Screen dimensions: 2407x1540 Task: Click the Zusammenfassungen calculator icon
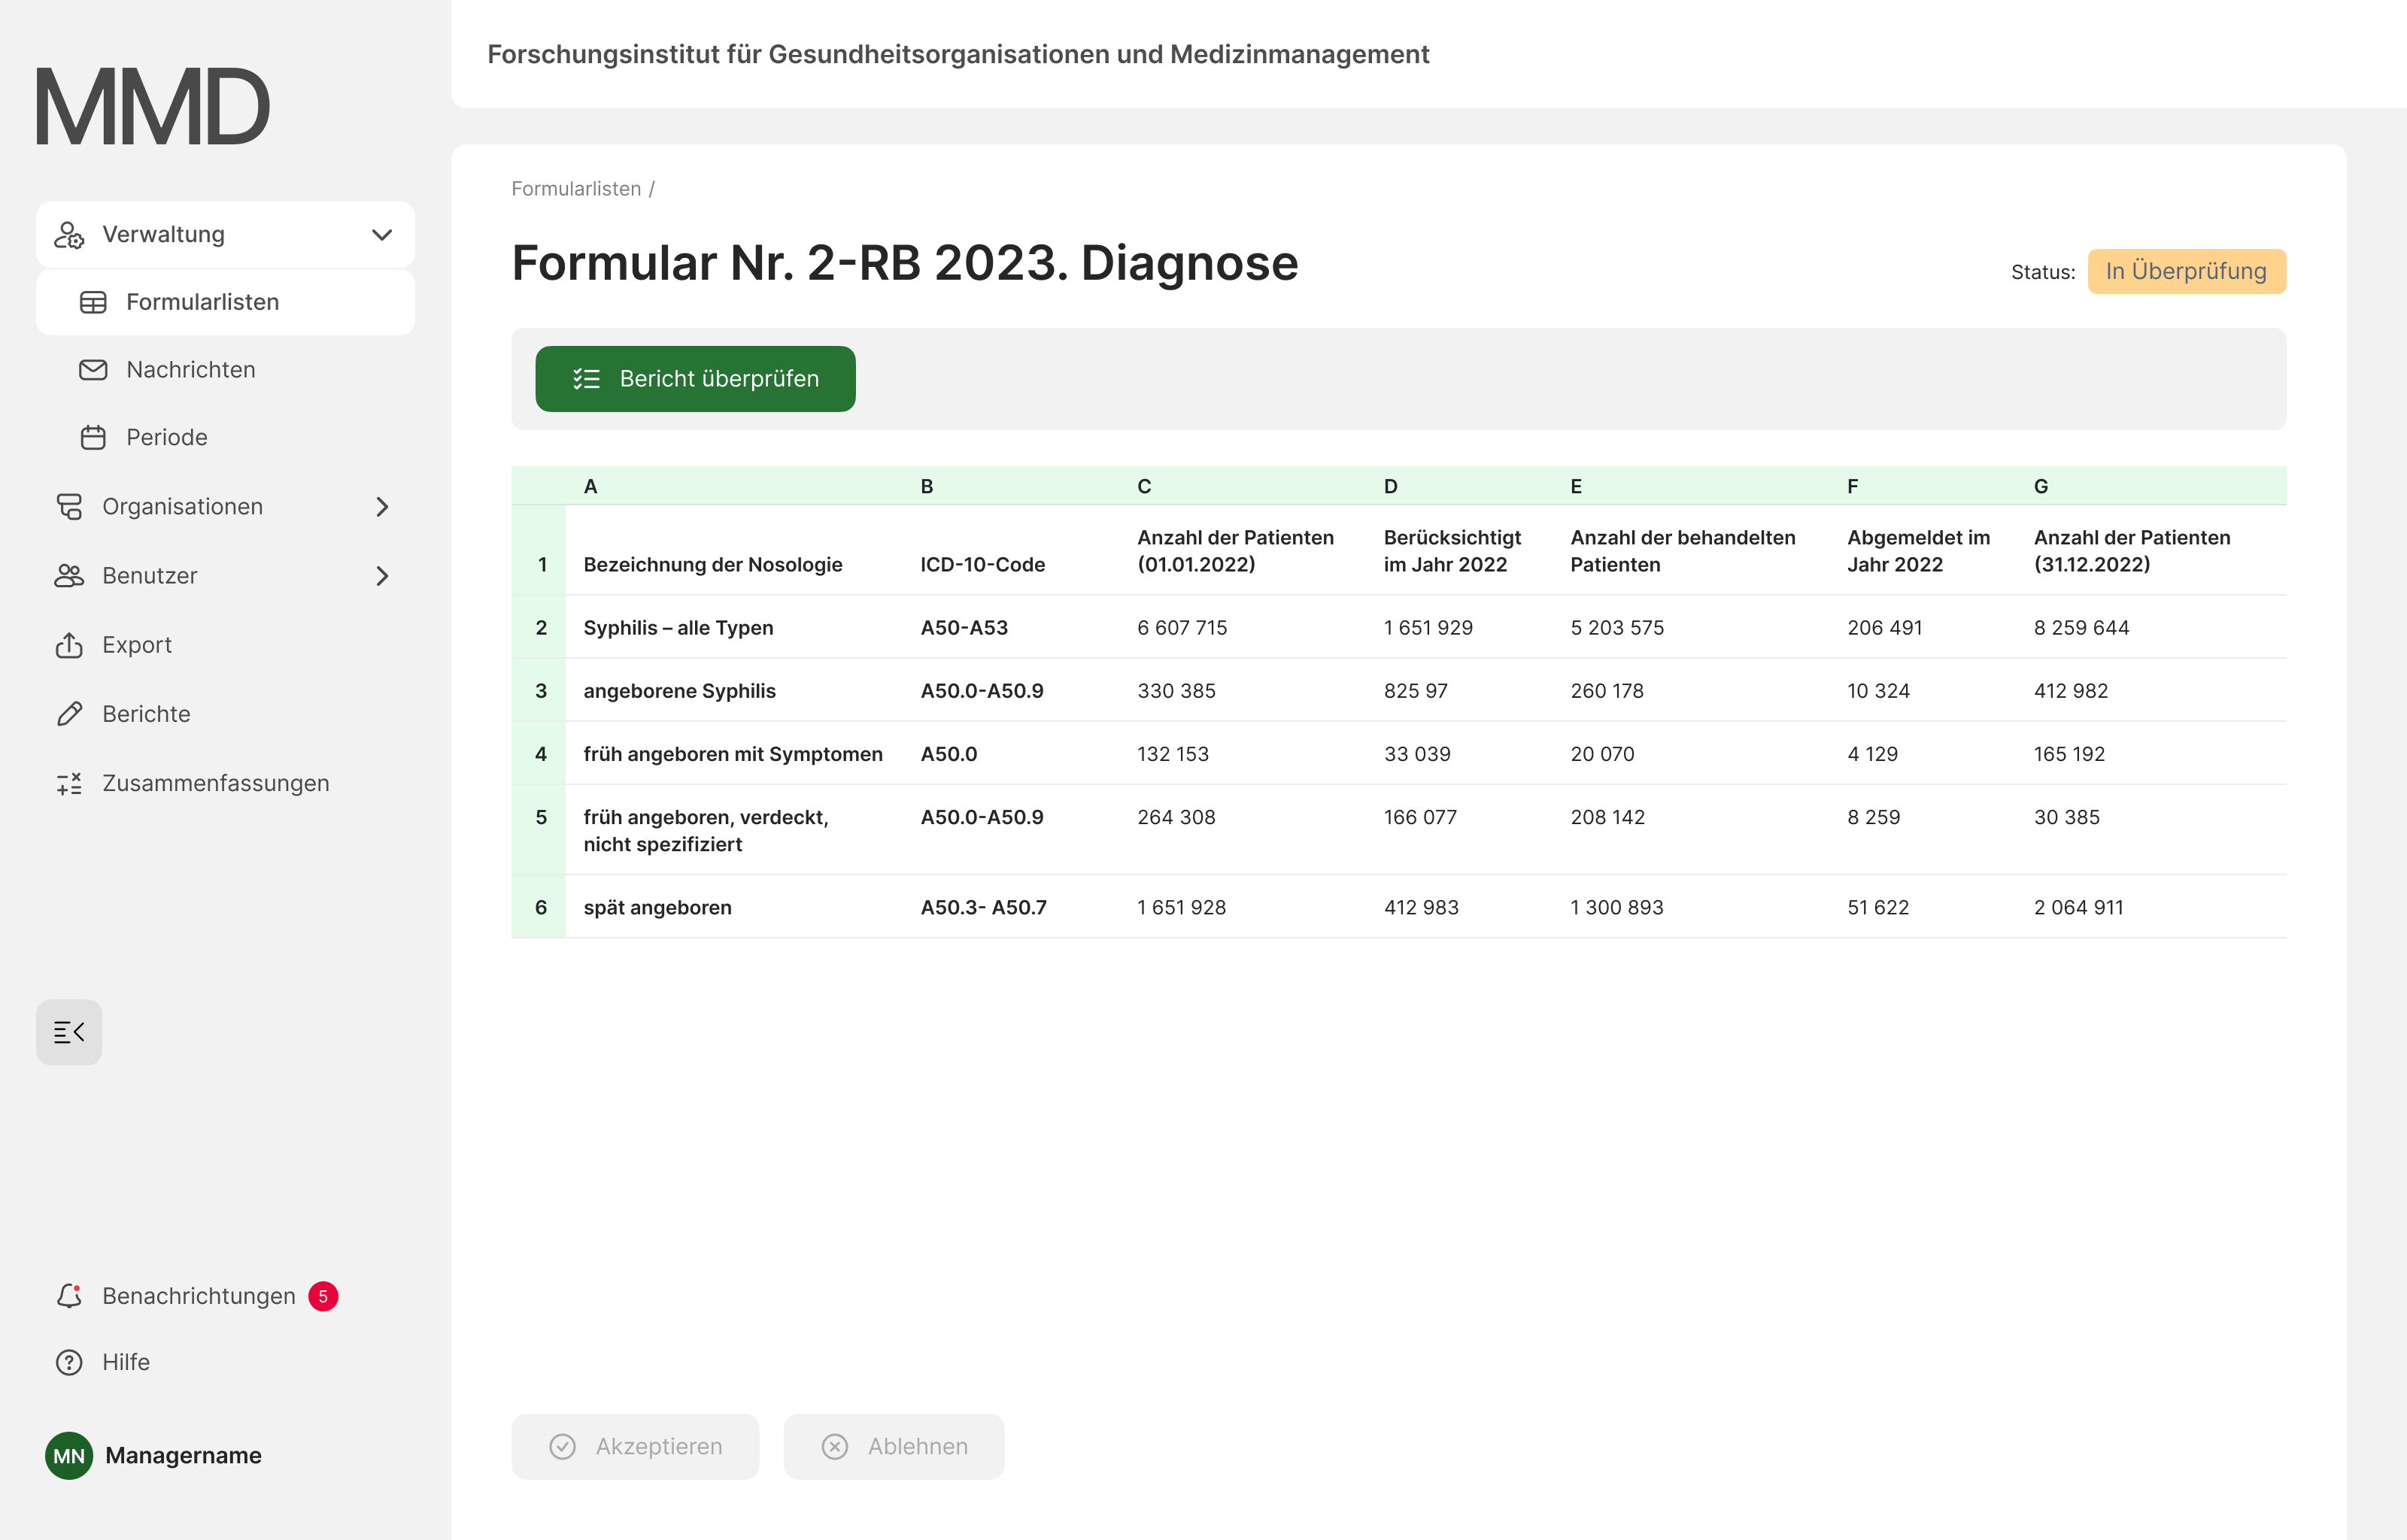point(69,783)
